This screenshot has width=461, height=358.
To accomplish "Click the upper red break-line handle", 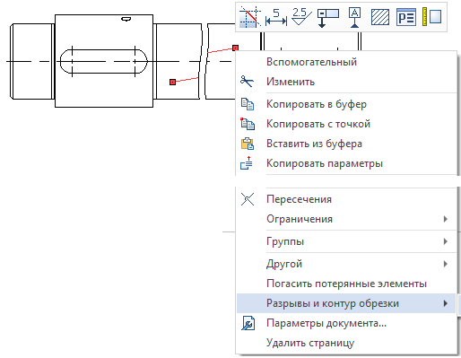I will click(x=236, y=48).
